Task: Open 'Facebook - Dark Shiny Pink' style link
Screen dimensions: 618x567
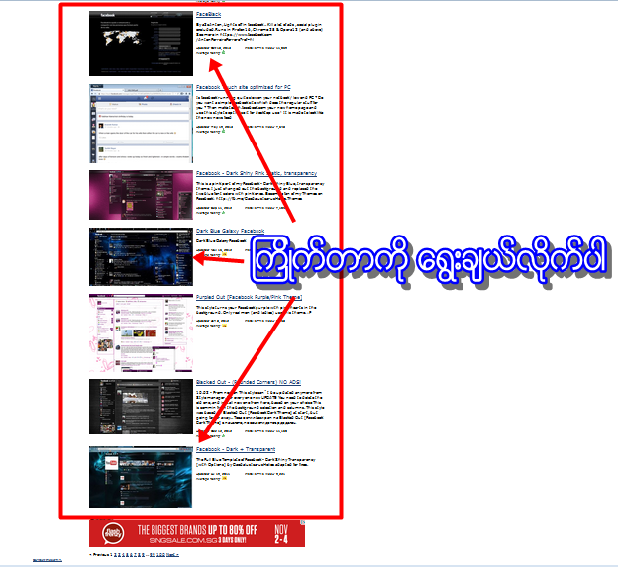Action: point(257,173)
